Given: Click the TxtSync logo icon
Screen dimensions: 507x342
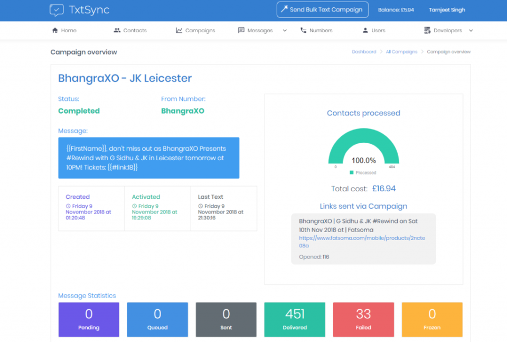Looking at the screenshot, I should [x=57, y=10].
